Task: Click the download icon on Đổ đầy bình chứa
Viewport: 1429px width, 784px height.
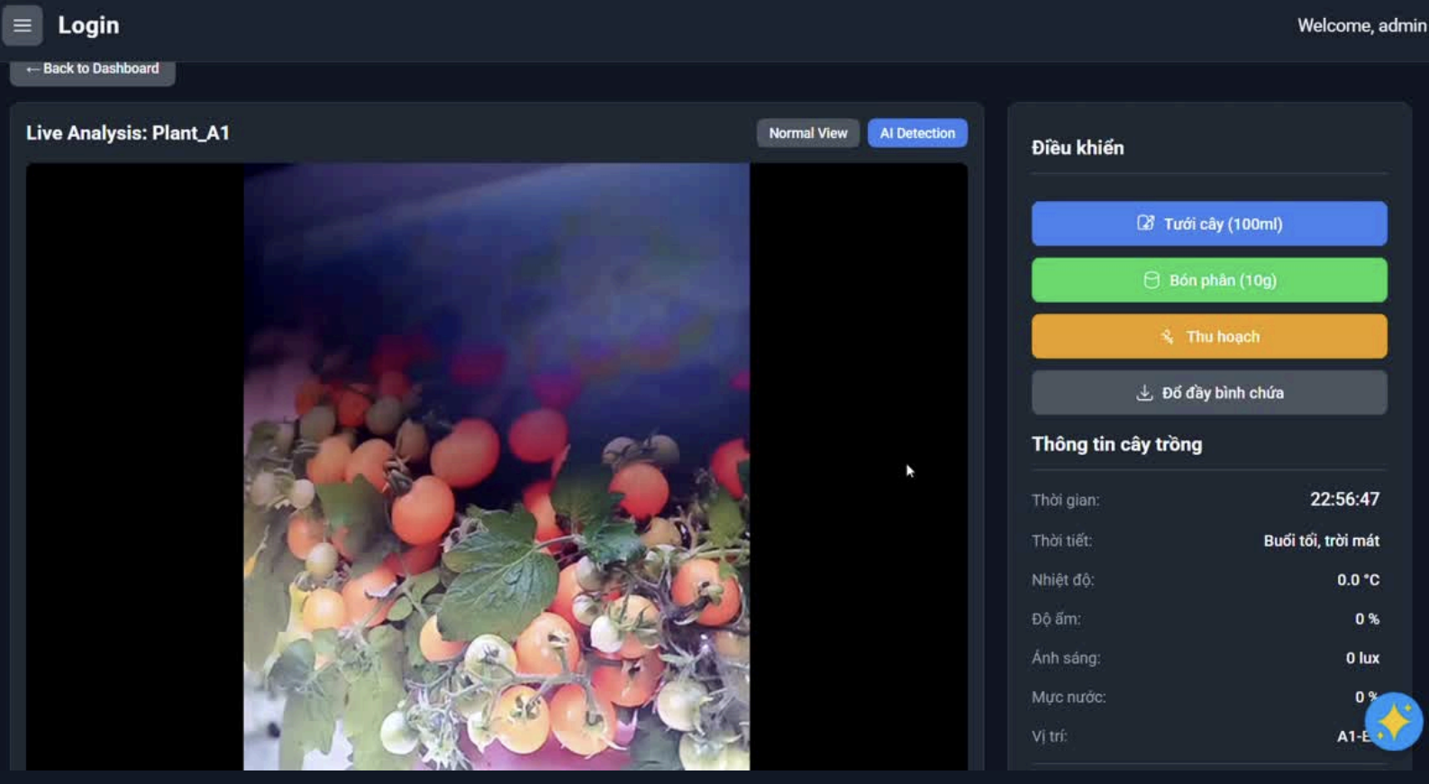Action: coord(1144,393)
